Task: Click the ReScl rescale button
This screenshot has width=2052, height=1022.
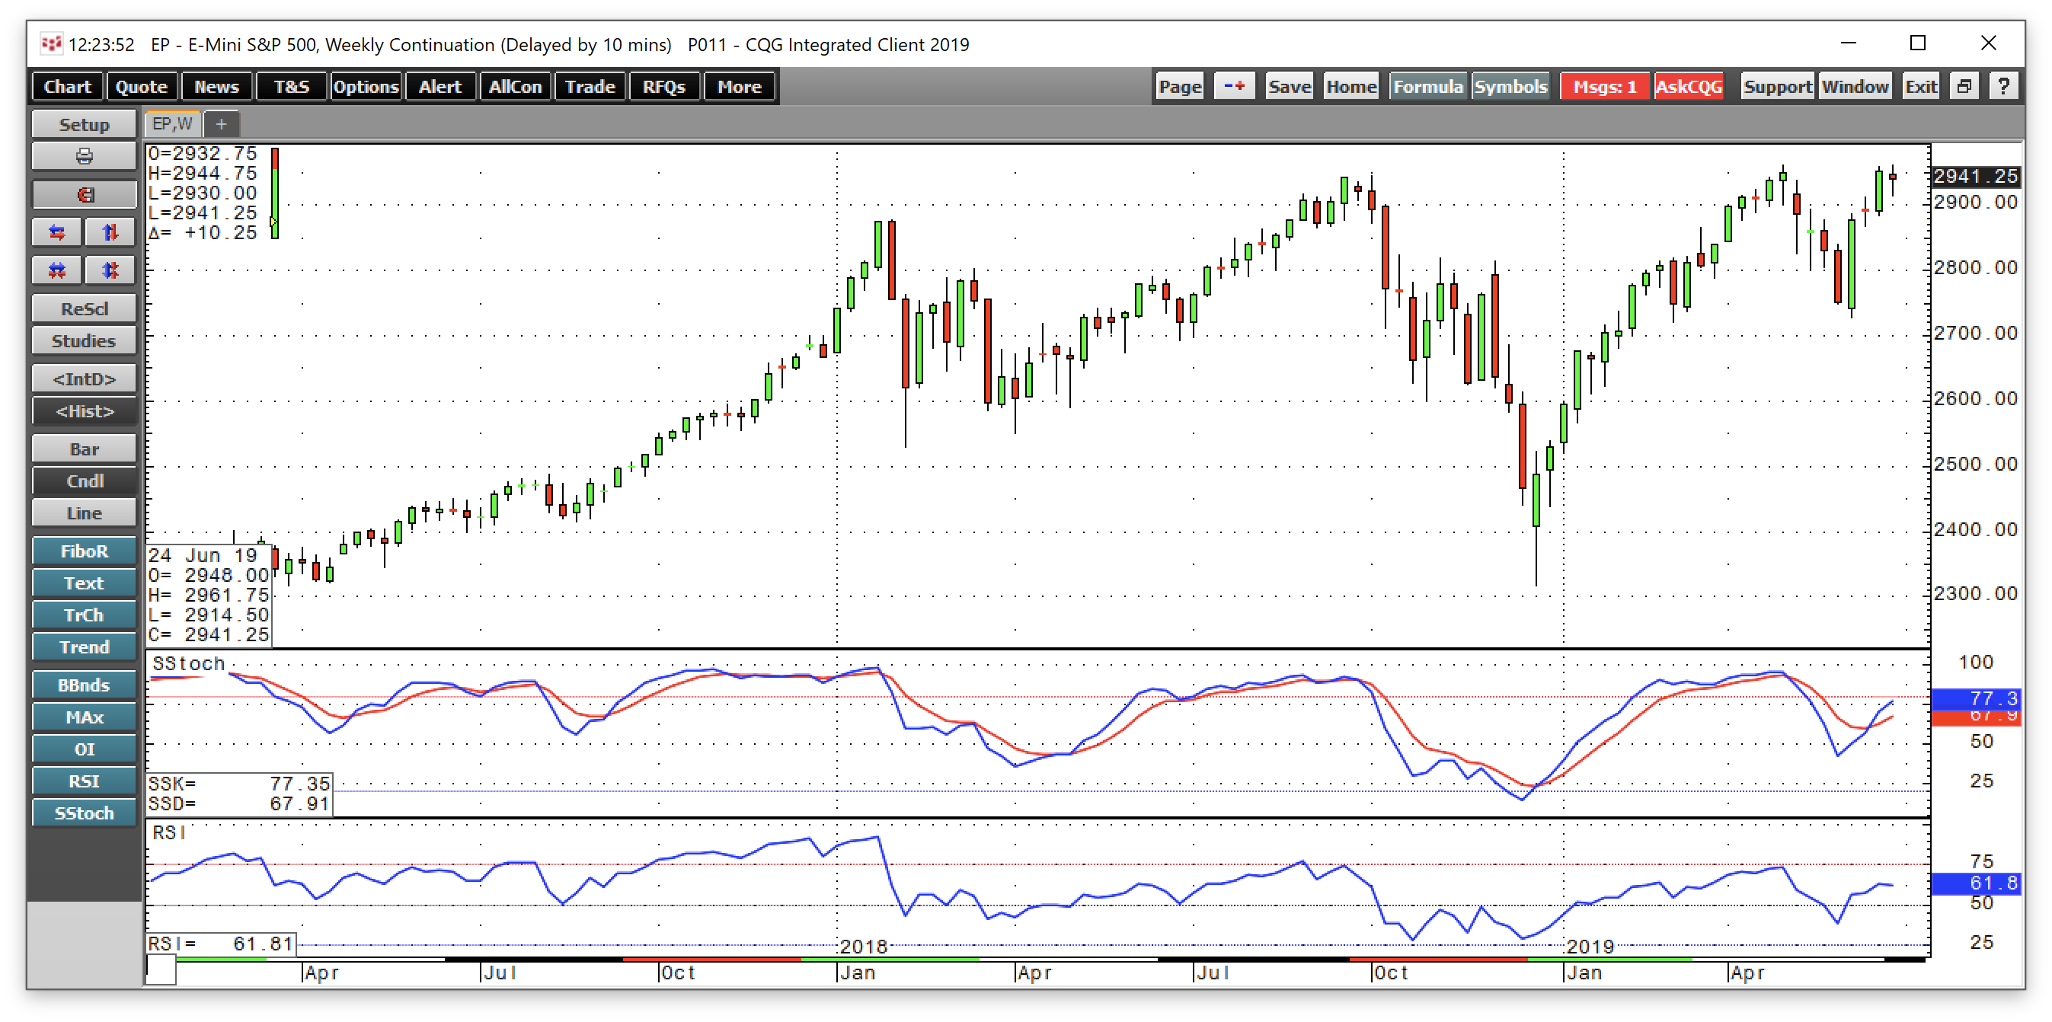Action: [84, 309]
